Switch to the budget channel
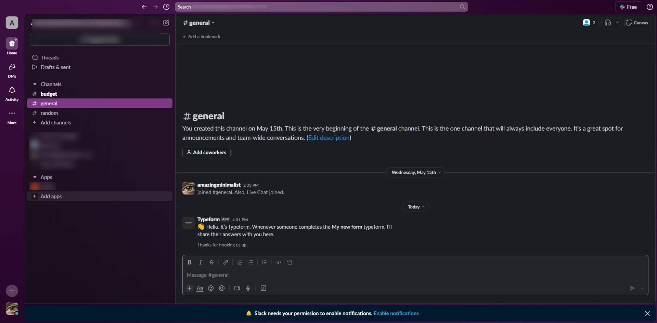The height and width of the screenshot is (323, 657). (100, 94)
